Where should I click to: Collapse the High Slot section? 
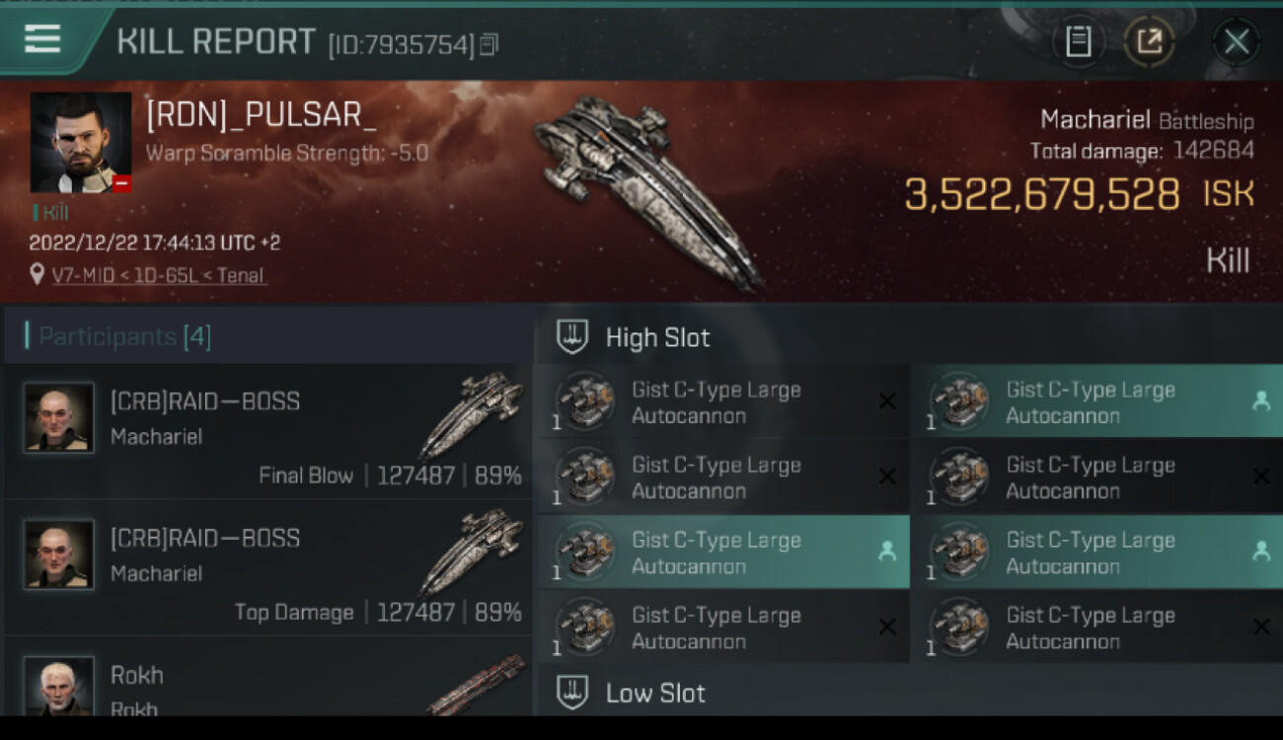(x=658, y=337)
